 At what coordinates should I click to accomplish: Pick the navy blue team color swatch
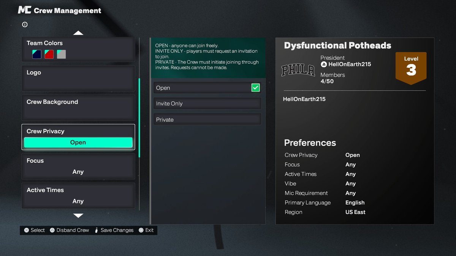click(37, 54)
